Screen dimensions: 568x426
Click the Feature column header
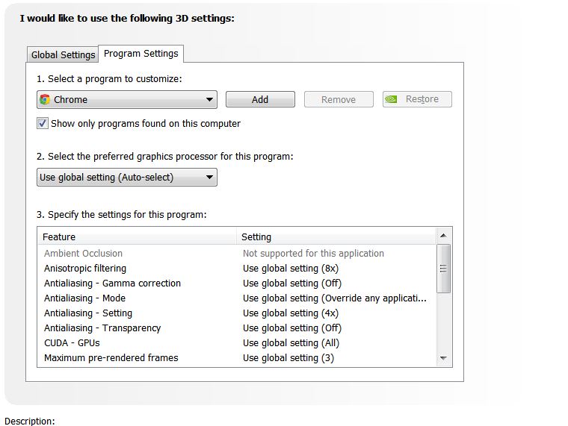pos(137,237)
